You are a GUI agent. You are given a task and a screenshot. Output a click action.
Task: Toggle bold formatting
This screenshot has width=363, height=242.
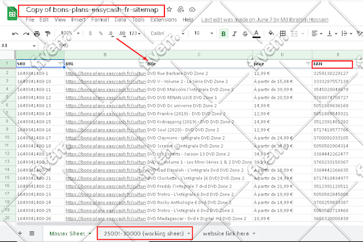(223, 34)
